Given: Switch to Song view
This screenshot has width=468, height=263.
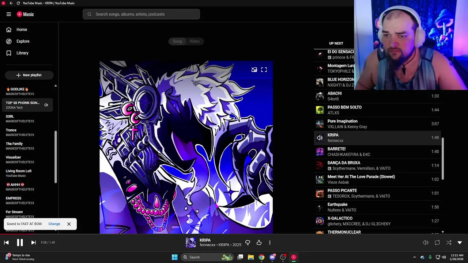Looking at the screenshot, I should tap(177, 41).
